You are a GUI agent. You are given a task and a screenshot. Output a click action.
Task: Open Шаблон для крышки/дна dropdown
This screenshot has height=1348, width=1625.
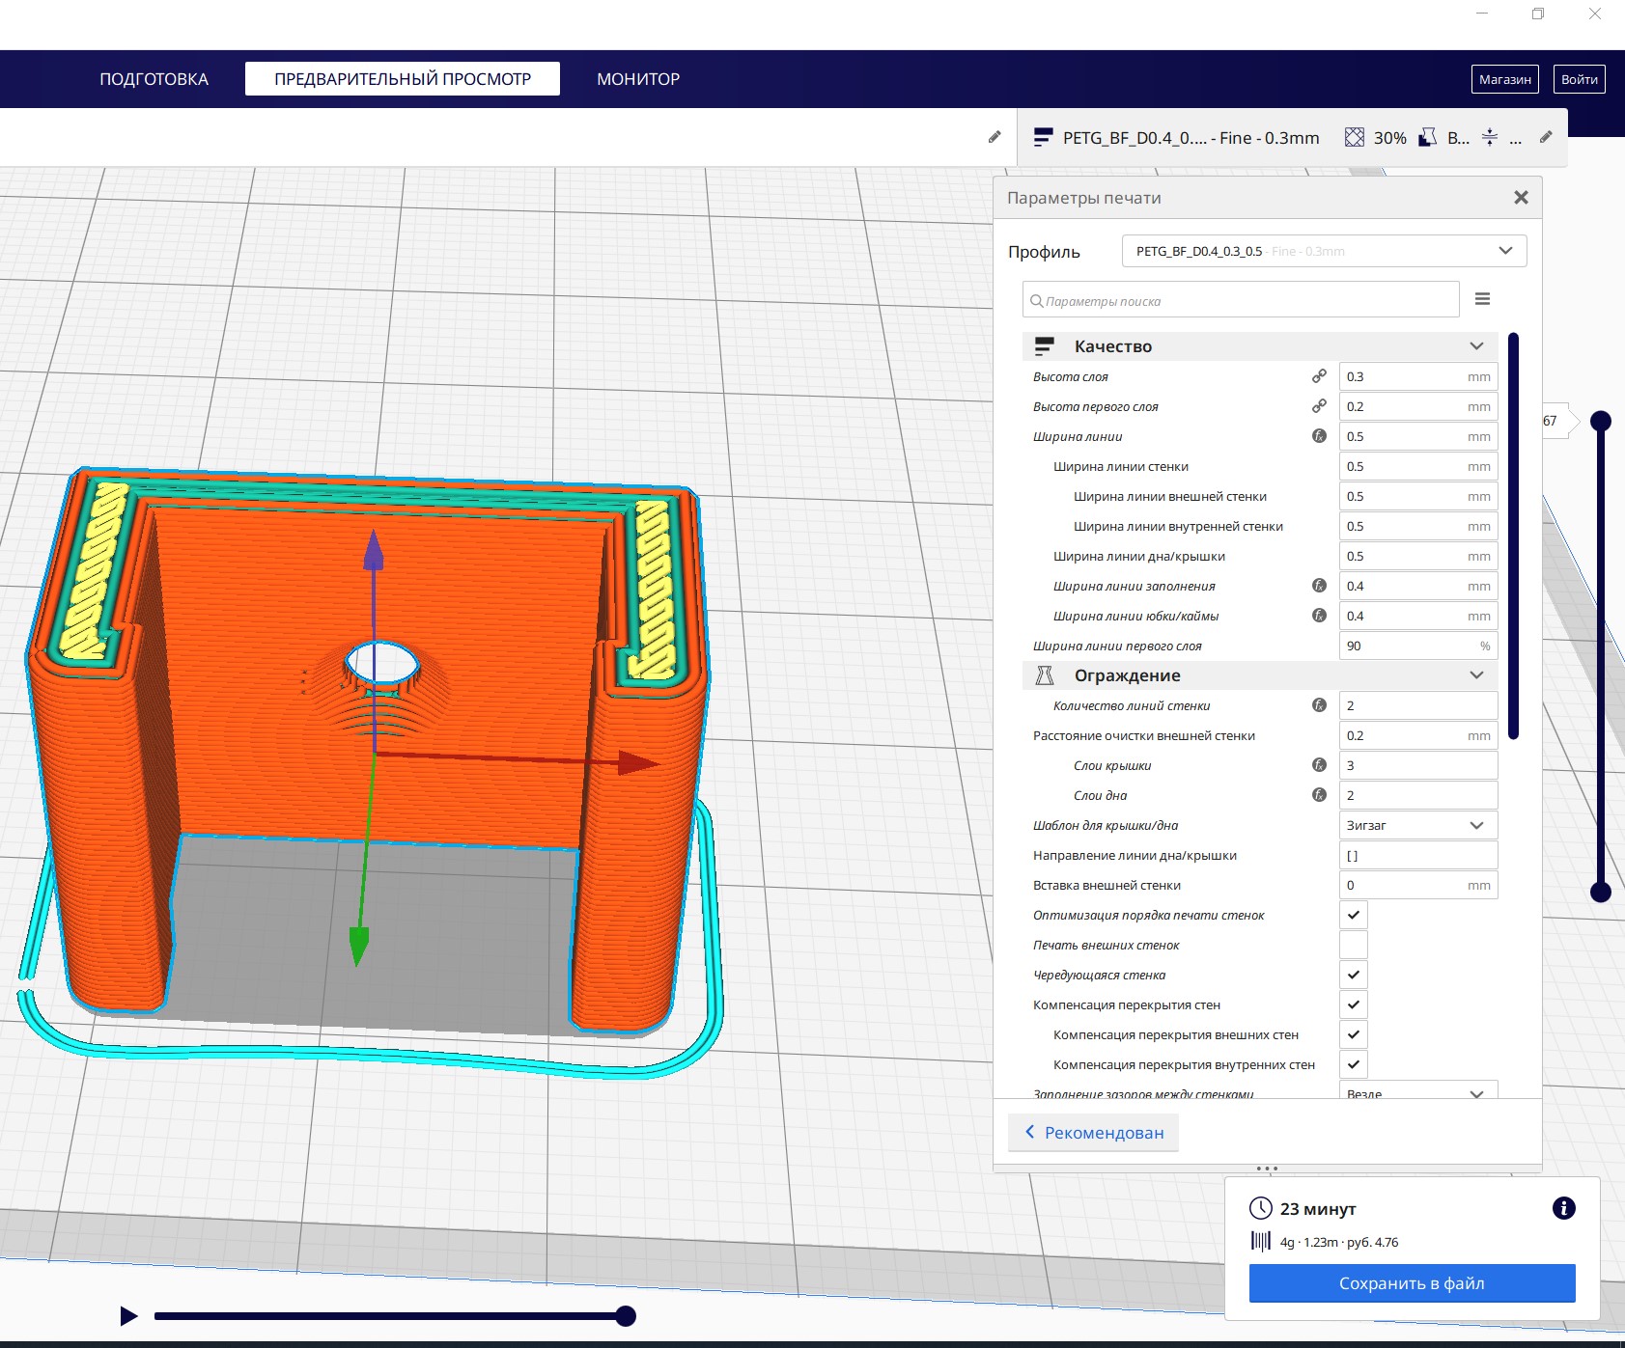(1417, 825)
